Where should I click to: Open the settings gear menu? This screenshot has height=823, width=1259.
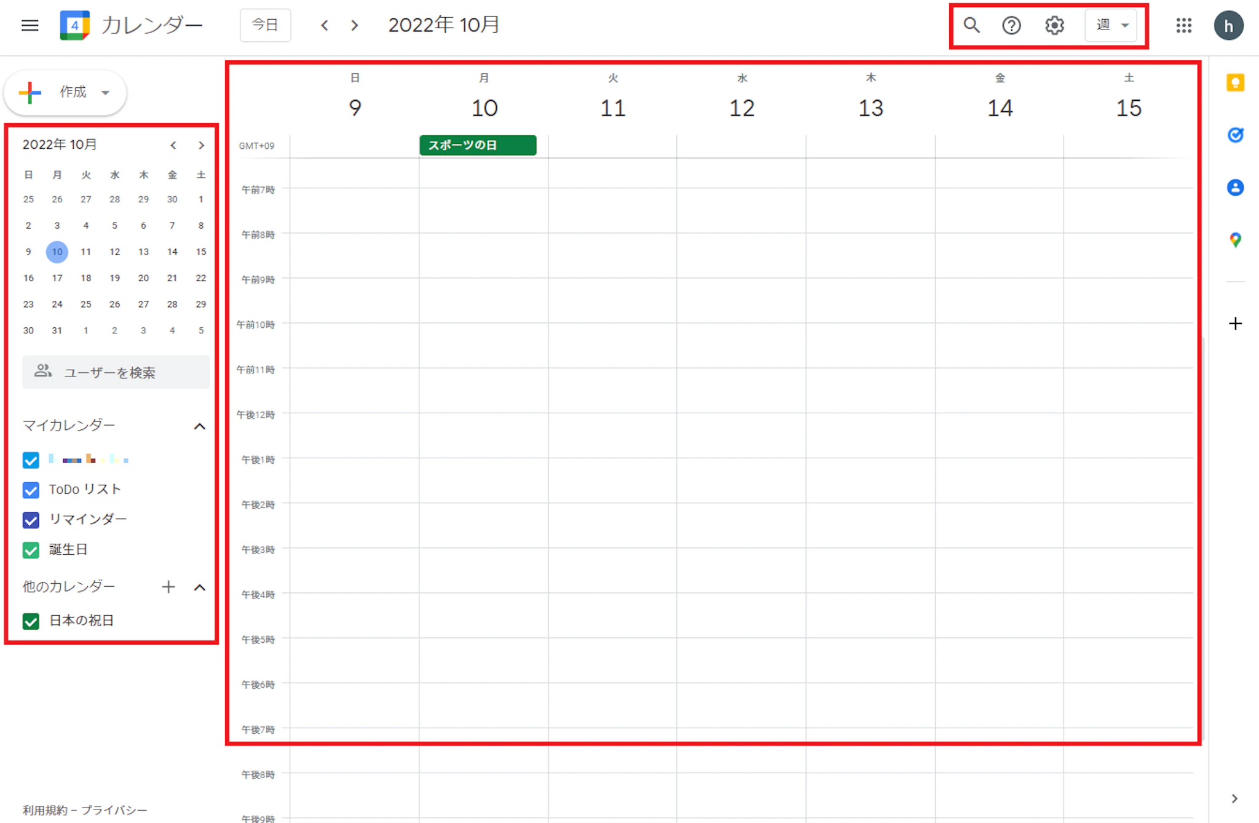coord(1054,25)
